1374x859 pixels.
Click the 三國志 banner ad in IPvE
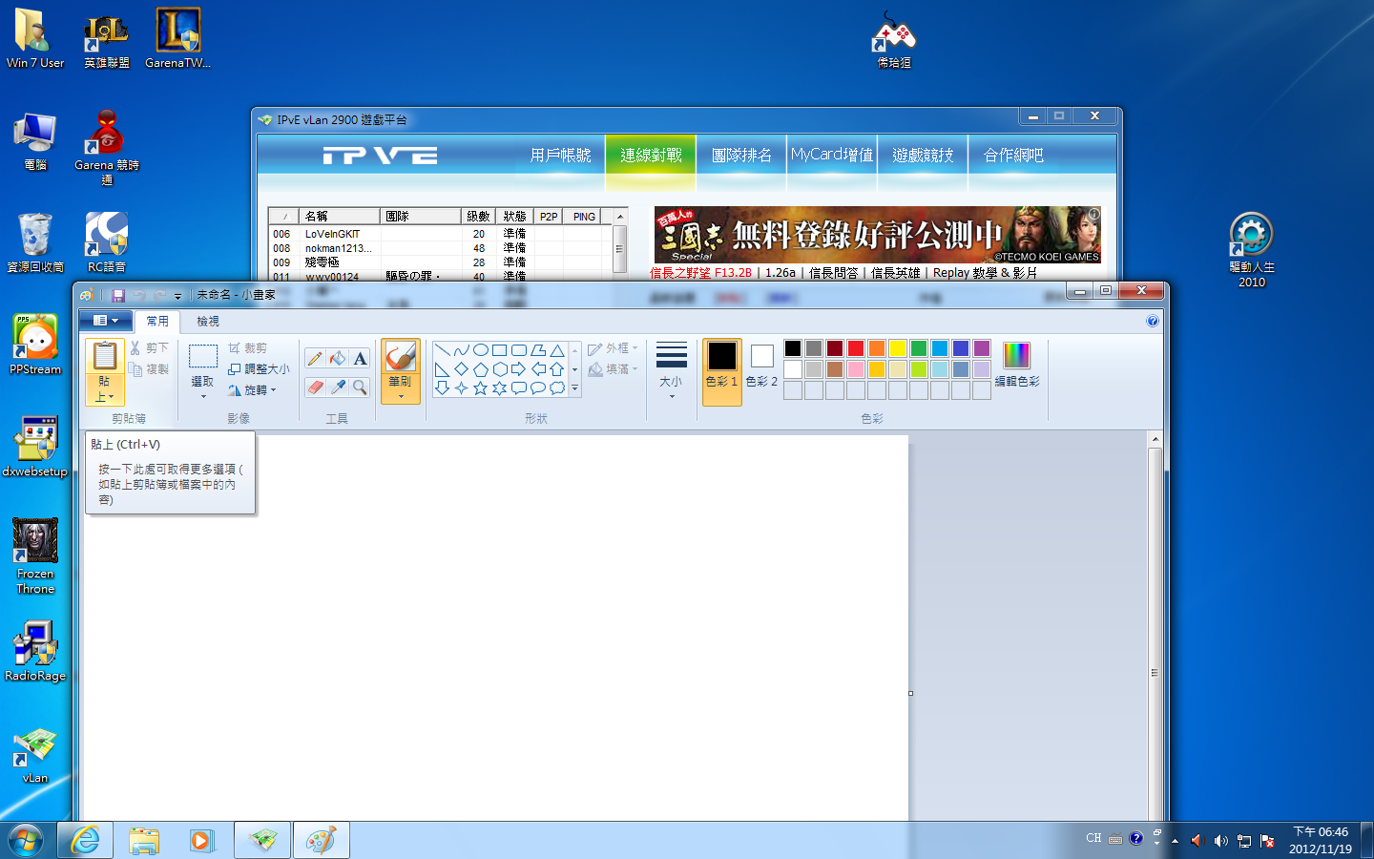878,235
